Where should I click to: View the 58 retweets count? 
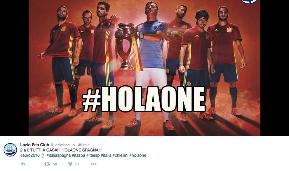(55, 164)
